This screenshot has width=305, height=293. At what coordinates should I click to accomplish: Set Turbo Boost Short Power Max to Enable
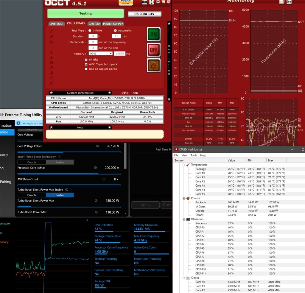(60, 195)
